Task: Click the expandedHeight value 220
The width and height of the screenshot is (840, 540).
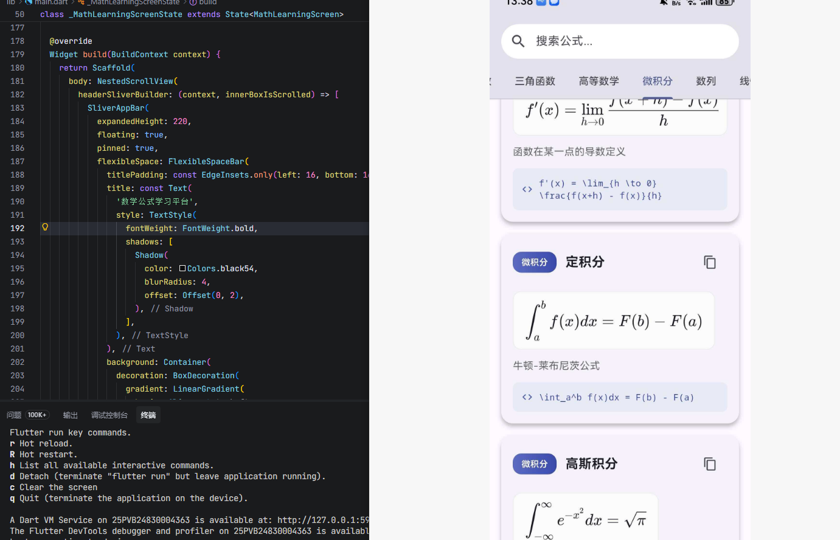Action: pyautogui.click(x=180, y=122)
